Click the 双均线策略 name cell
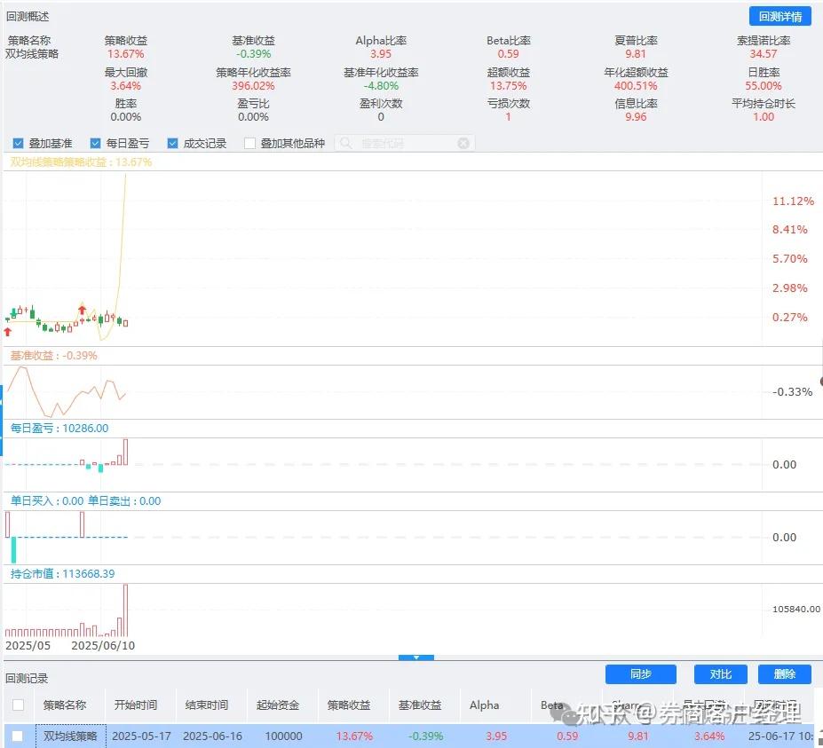 [69, 736]
